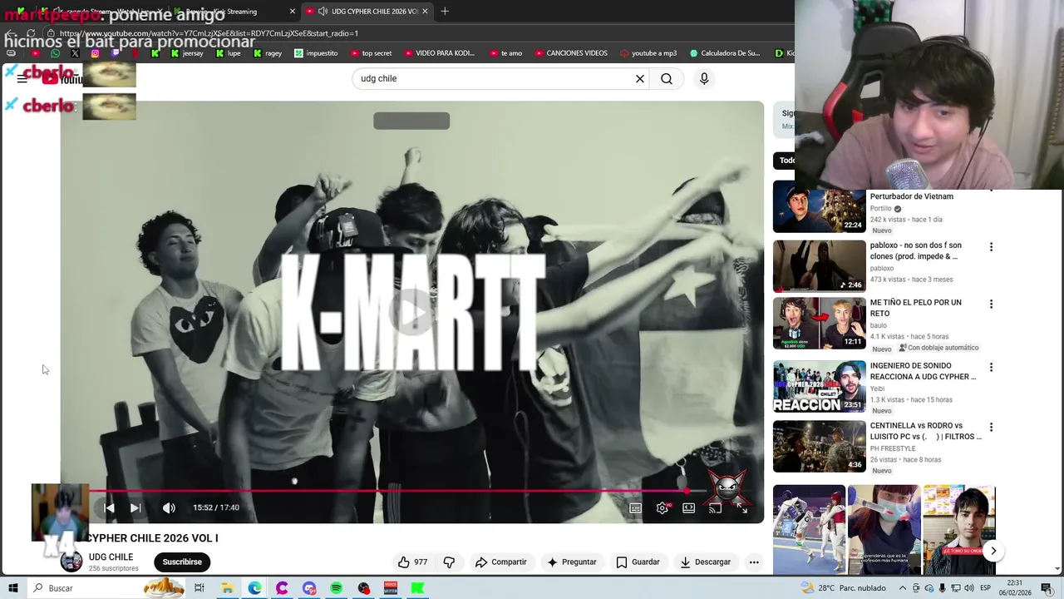Viewport: 1064px width, 599px height.
Task: Open CENTINELLA vs RODRO video thumbnail
Action: 820,447
